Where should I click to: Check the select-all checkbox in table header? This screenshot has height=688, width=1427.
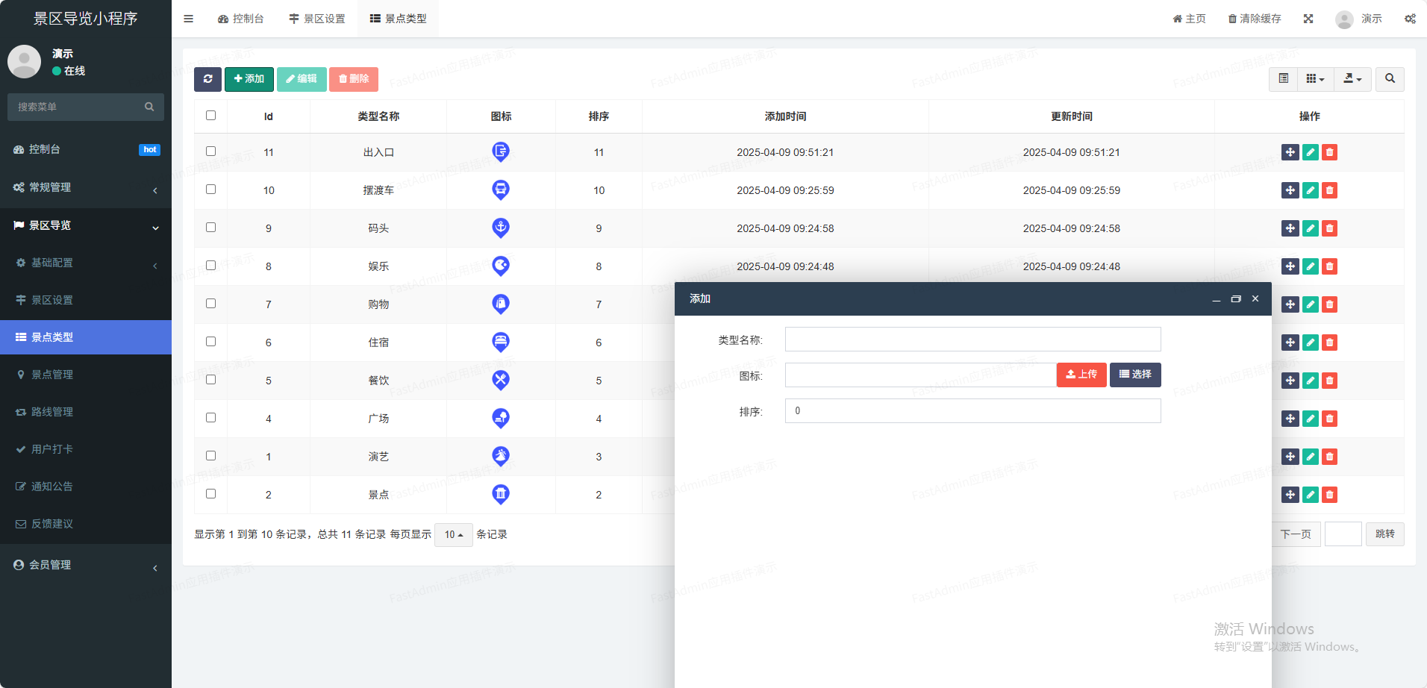coord(210,116)
